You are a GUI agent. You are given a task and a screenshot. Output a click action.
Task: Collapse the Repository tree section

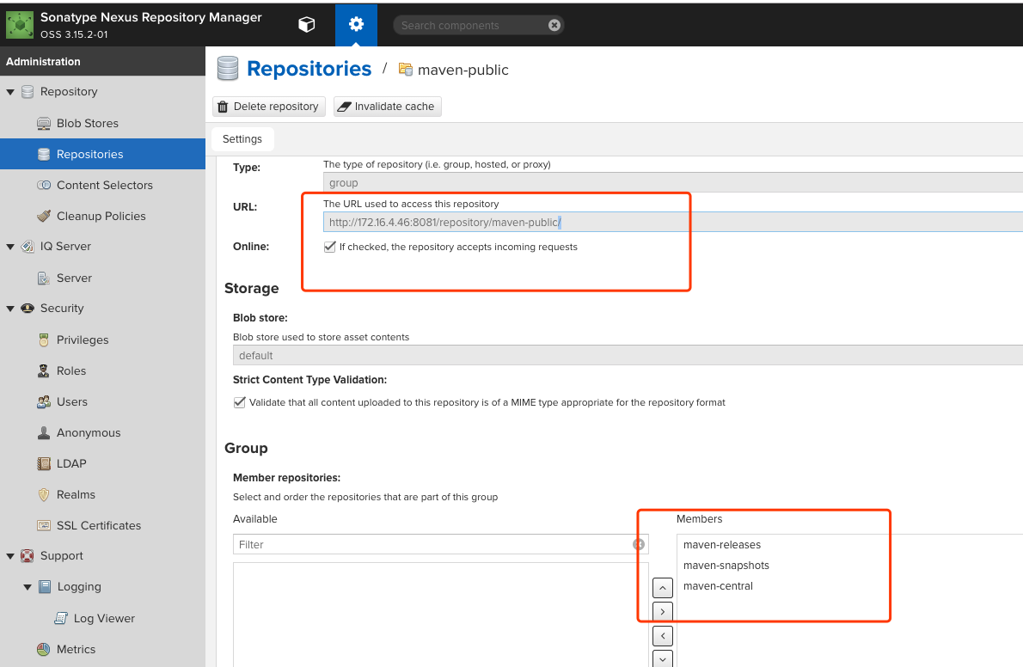[10, 92]
